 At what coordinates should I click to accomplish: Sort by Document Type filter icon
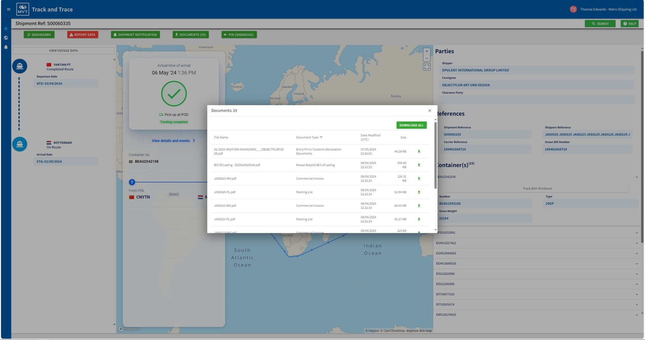(321, 137)
